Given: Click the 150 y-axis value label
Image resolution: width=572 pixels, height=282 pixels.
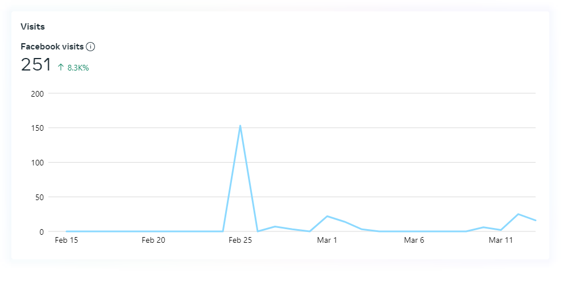Looking at the screenshot, I should click(38, 128).
